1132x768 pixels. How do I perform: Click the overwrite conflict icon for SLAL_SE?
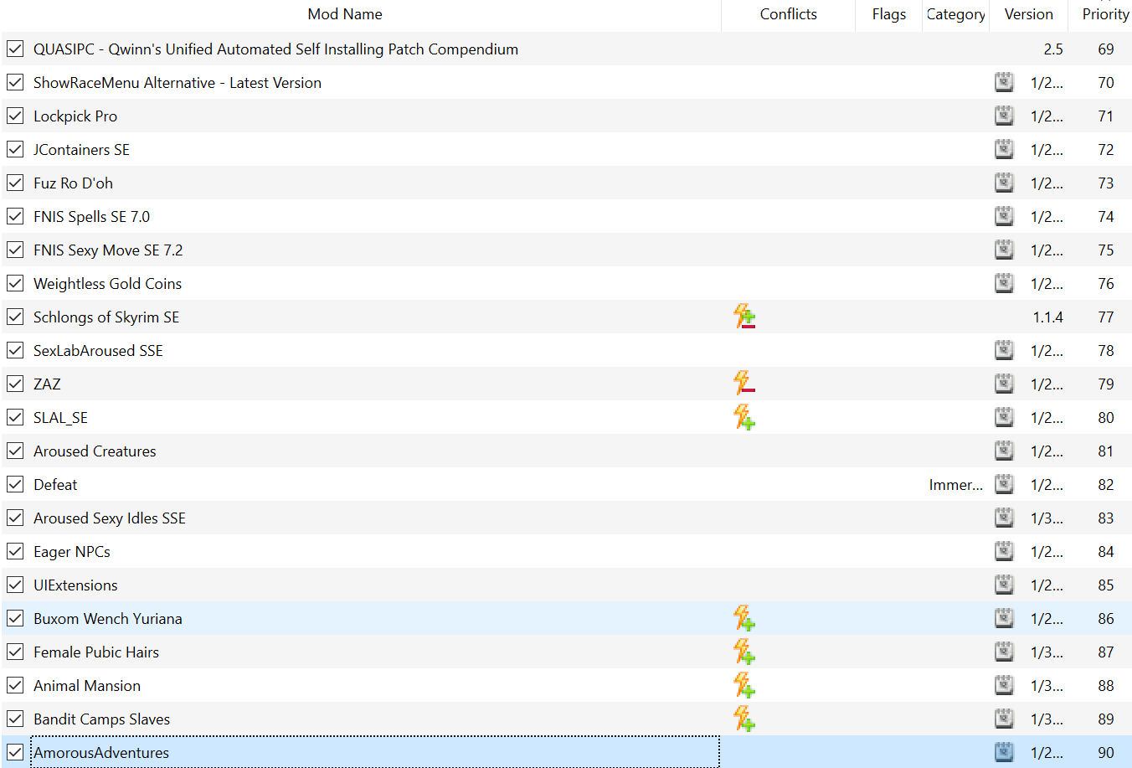click(x=744, y=417)
